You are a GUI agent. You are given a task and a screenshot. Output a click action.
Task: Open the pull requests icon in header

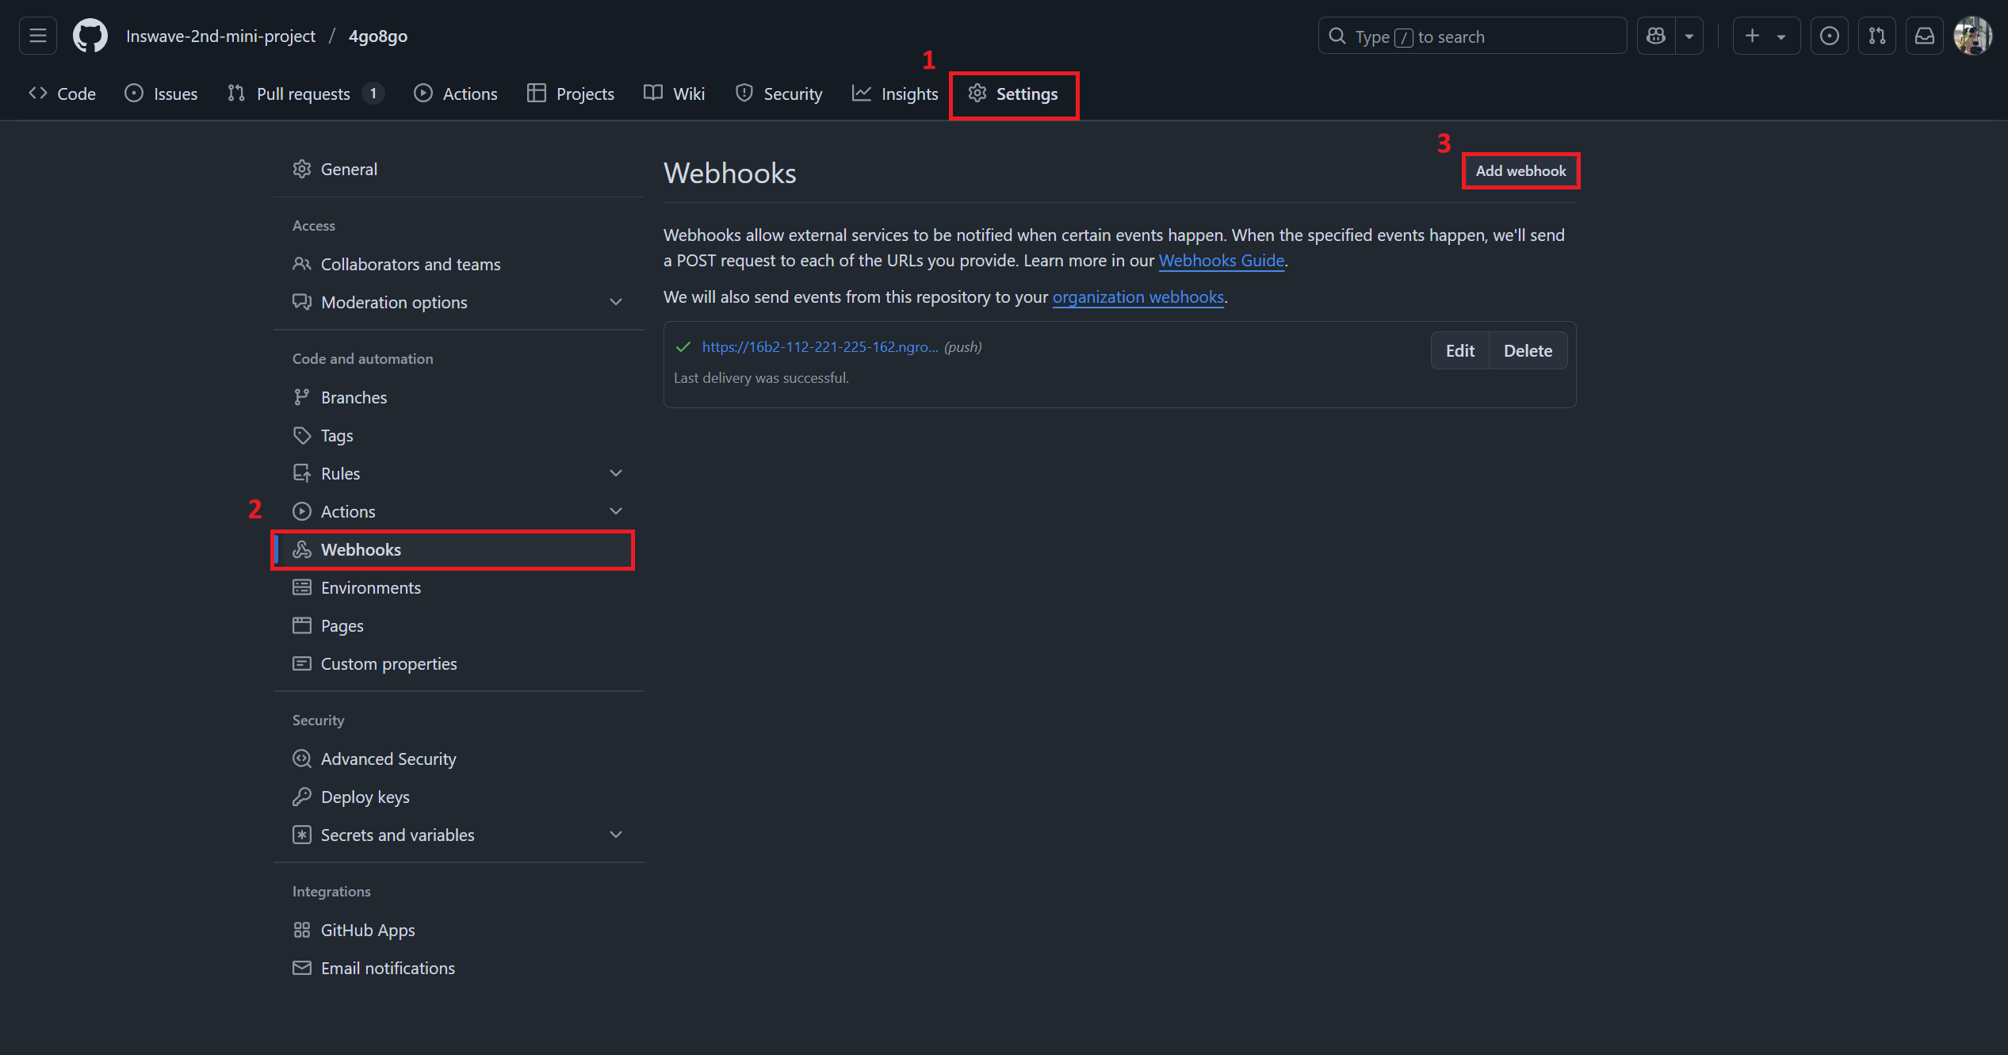pyautogui.click(x=1876, y=36)
